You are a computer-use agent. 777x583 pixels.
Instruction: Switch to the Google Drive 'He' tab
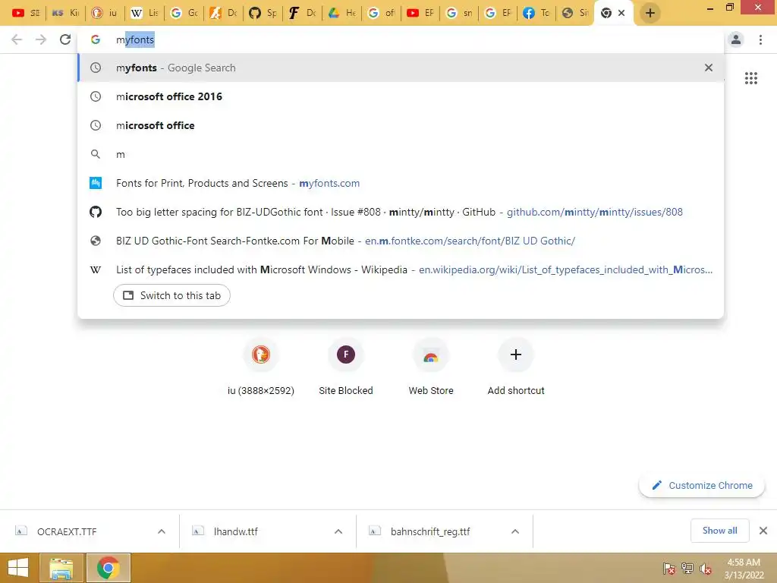(x=342, y=13)
